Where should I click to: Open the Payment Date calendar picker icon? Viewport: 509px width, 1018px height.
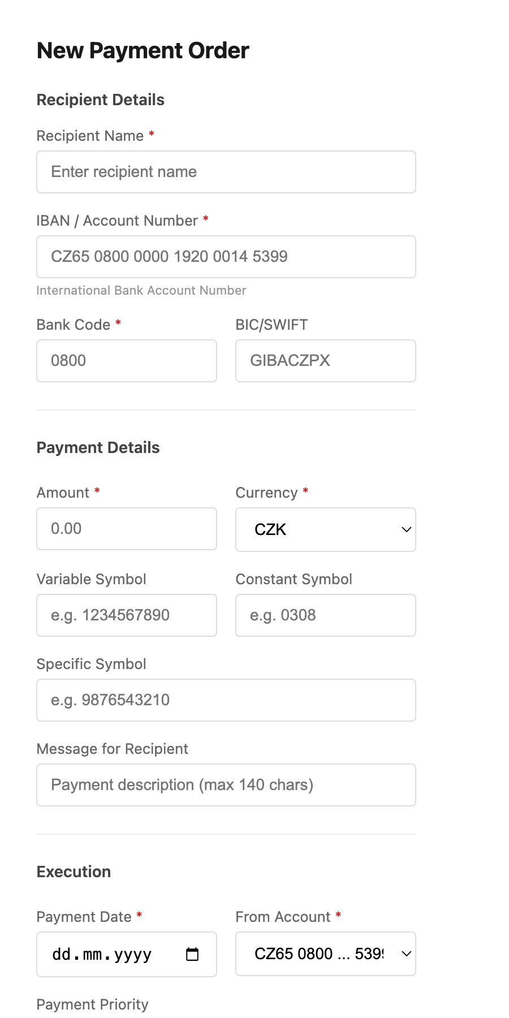coord(192,954)
